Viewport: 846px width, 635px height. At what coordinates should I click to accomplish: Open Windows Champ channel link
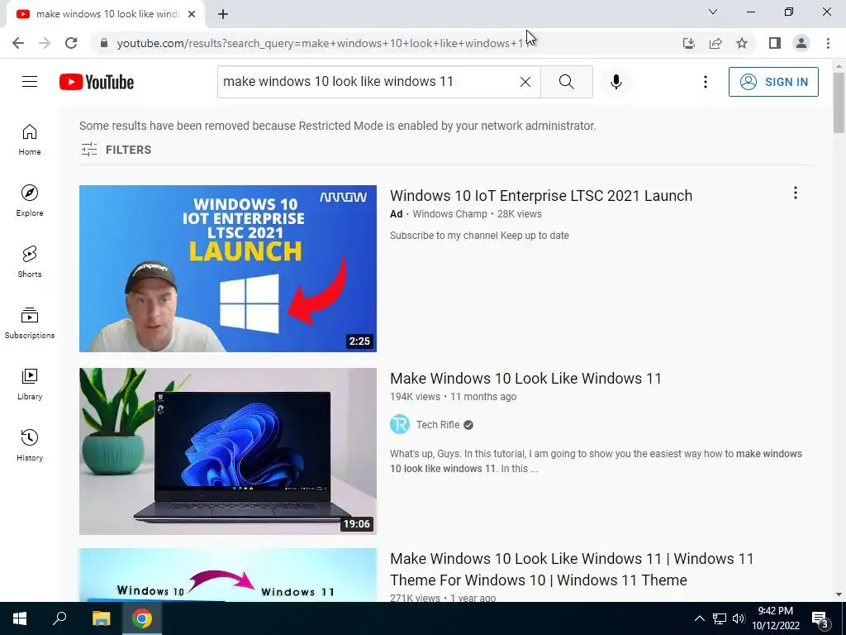point(449,214)
